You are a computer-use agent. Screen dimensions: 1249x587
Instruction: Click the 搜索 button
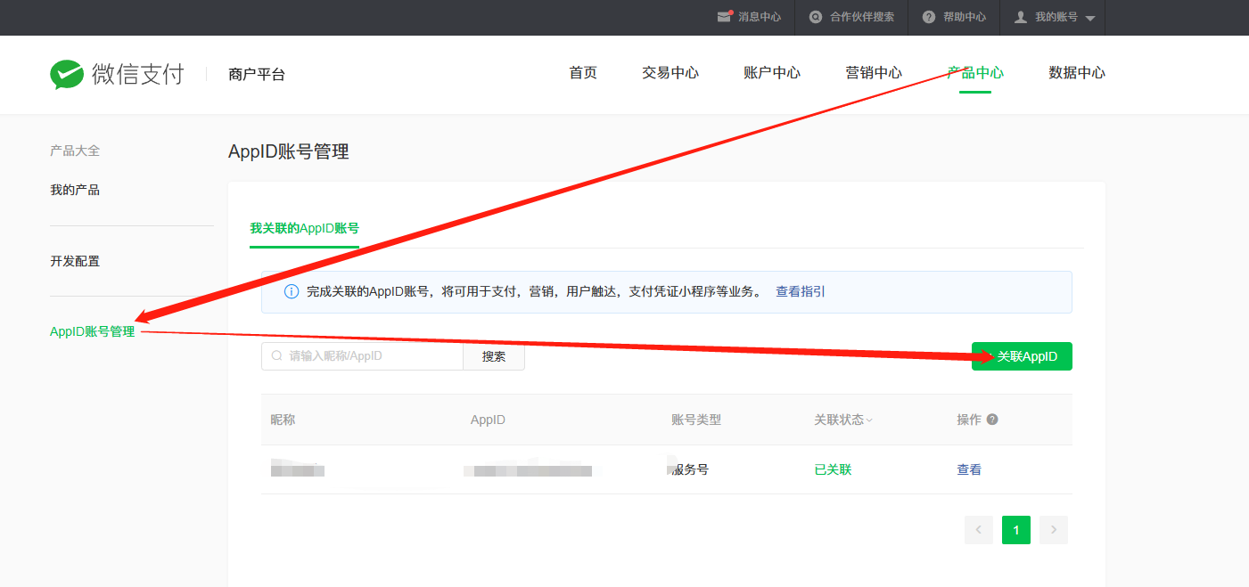(494, 356)
